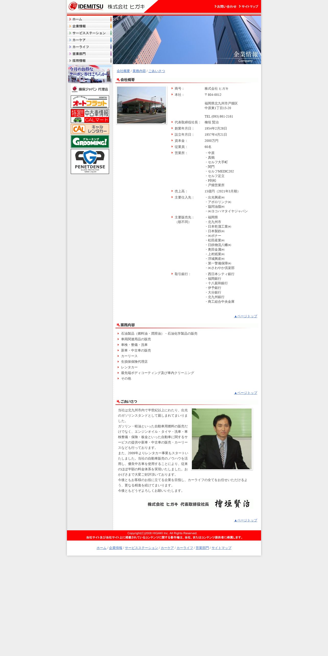
Task: Click the IDEMITSU logo in header
Action: coord(86,6)
